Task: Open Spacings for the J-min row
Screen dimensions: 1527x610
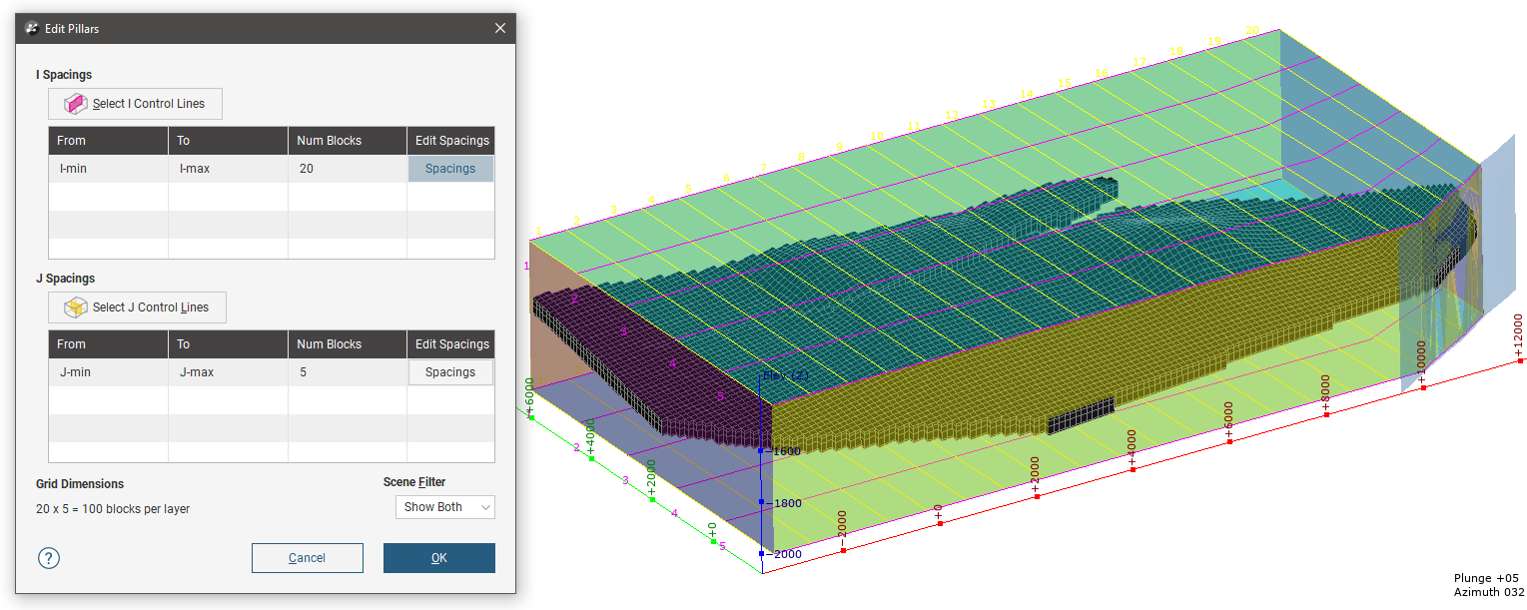Action: tap(450, 372)
